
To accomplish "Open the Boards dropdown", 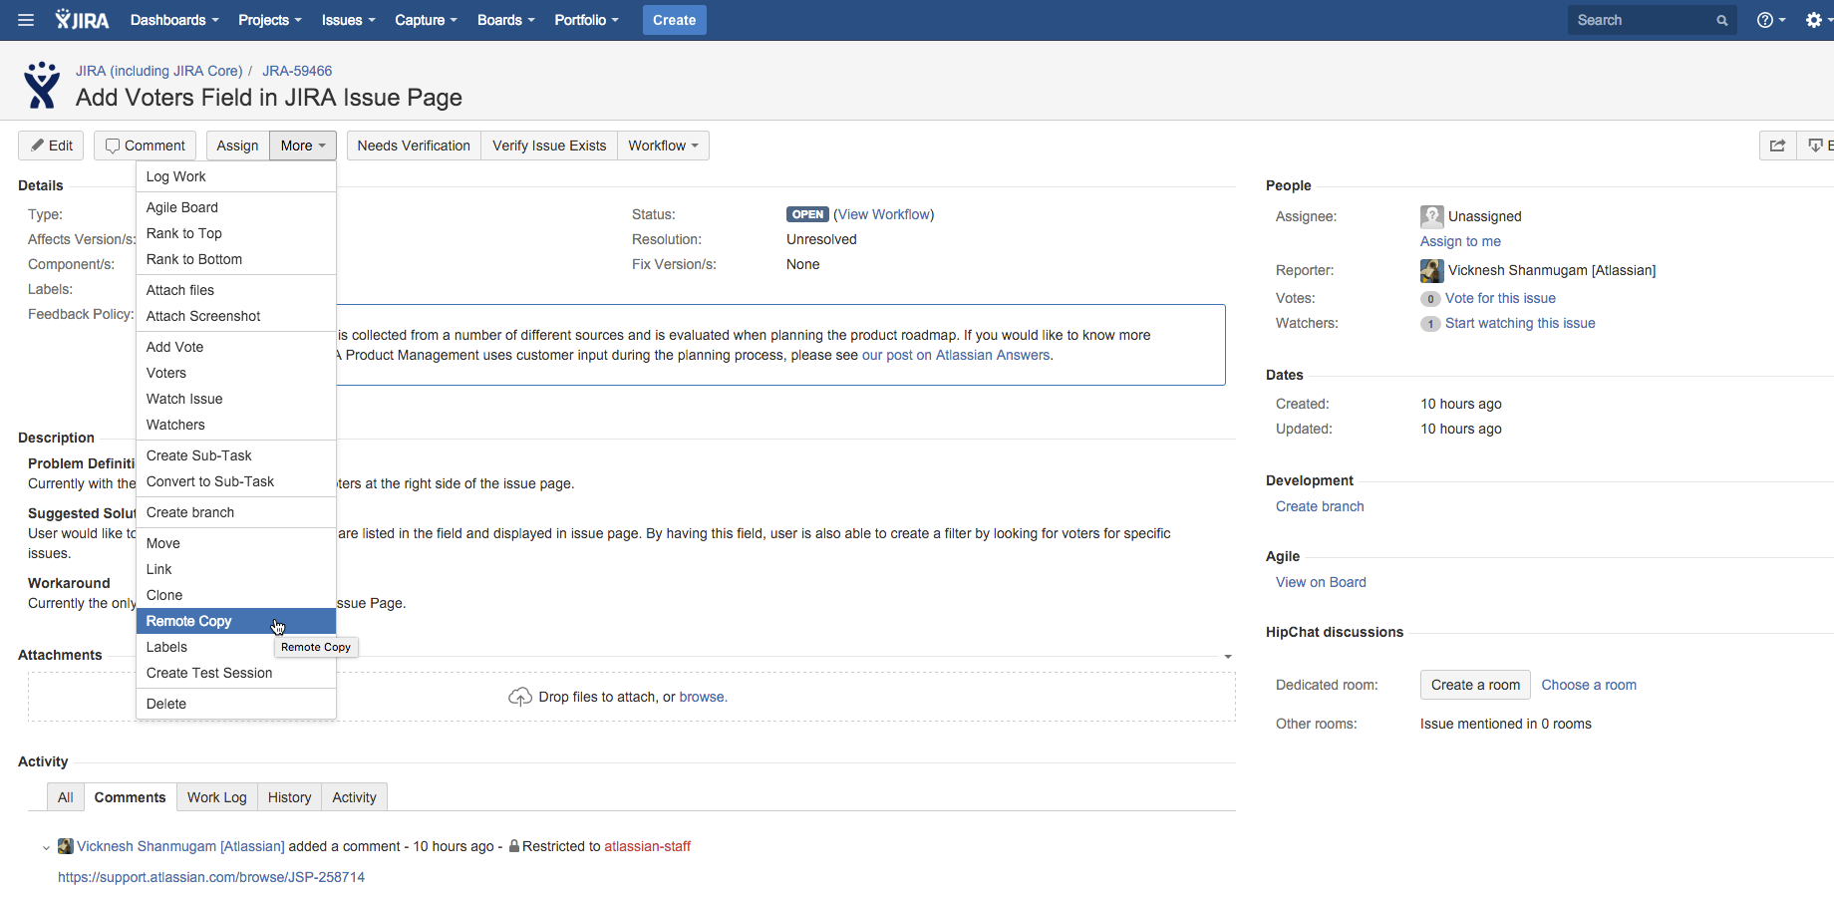I will click(x=505, y=20).
